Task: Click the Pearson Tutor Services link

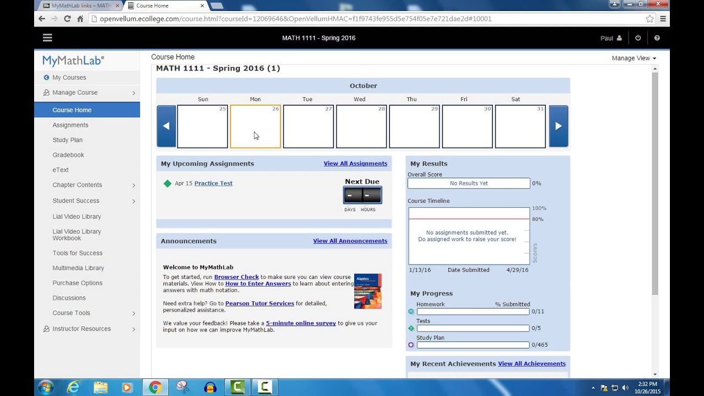Action: point(260,304)
